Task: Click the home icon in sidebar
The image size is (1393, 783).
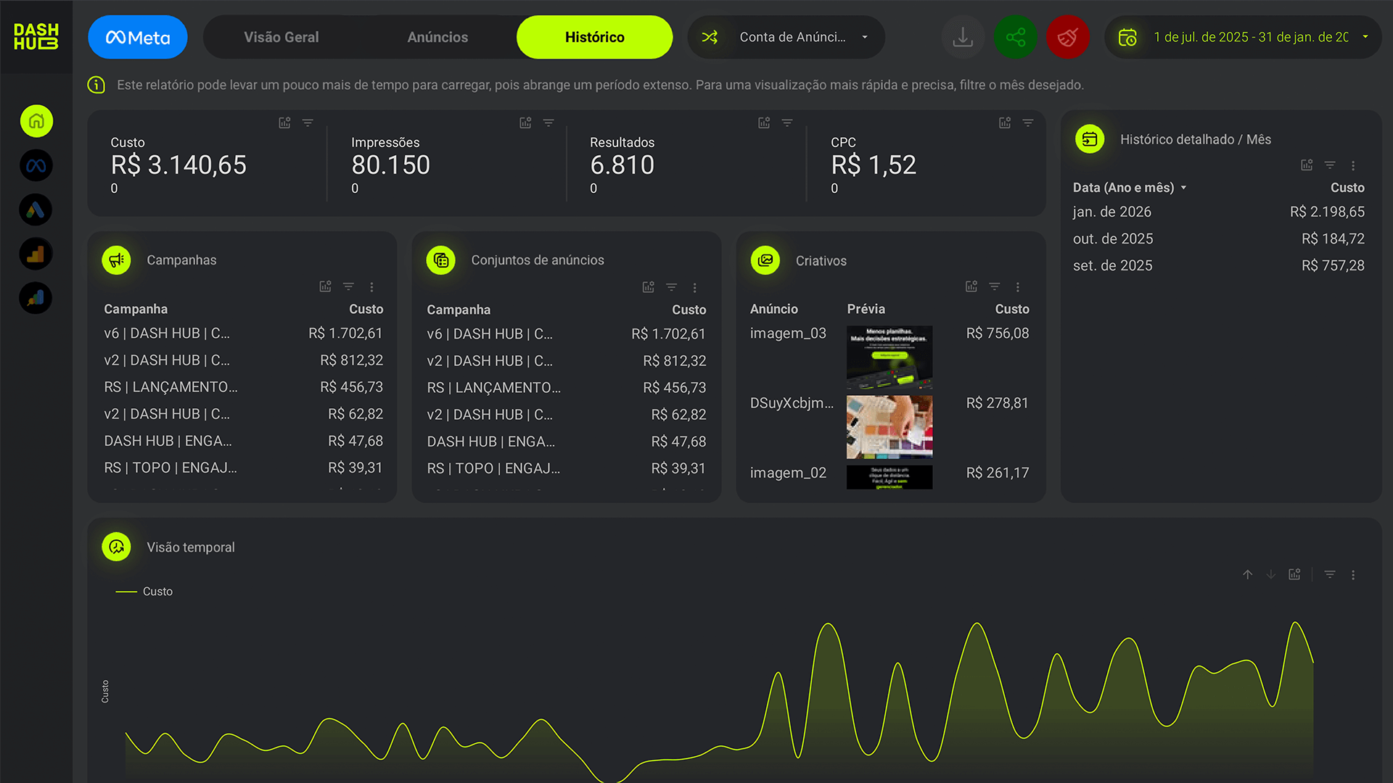Action: click(36, 121)
